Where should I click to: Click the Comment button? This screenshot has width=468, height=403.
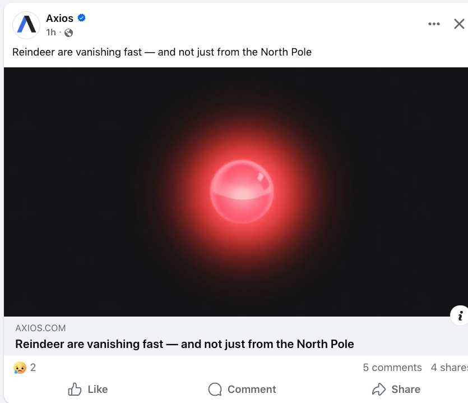[x=242, y=389]
